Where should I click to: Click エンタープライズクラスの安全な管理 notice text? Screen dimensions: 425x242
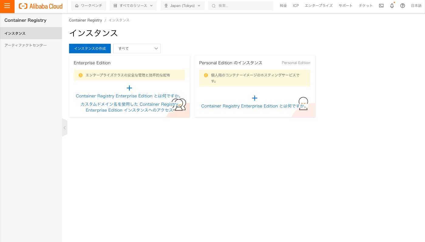[128, 75]
